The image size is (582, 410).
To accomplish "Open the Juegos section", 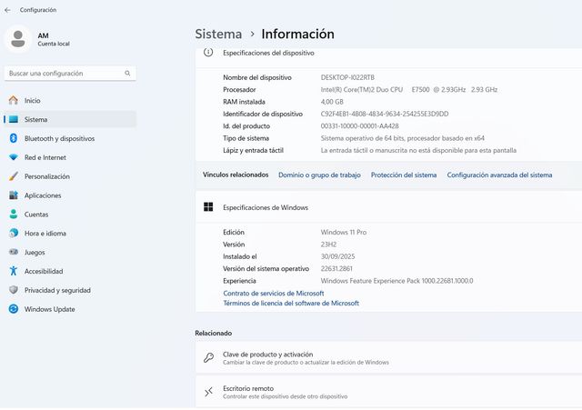I will coord(35,253).
